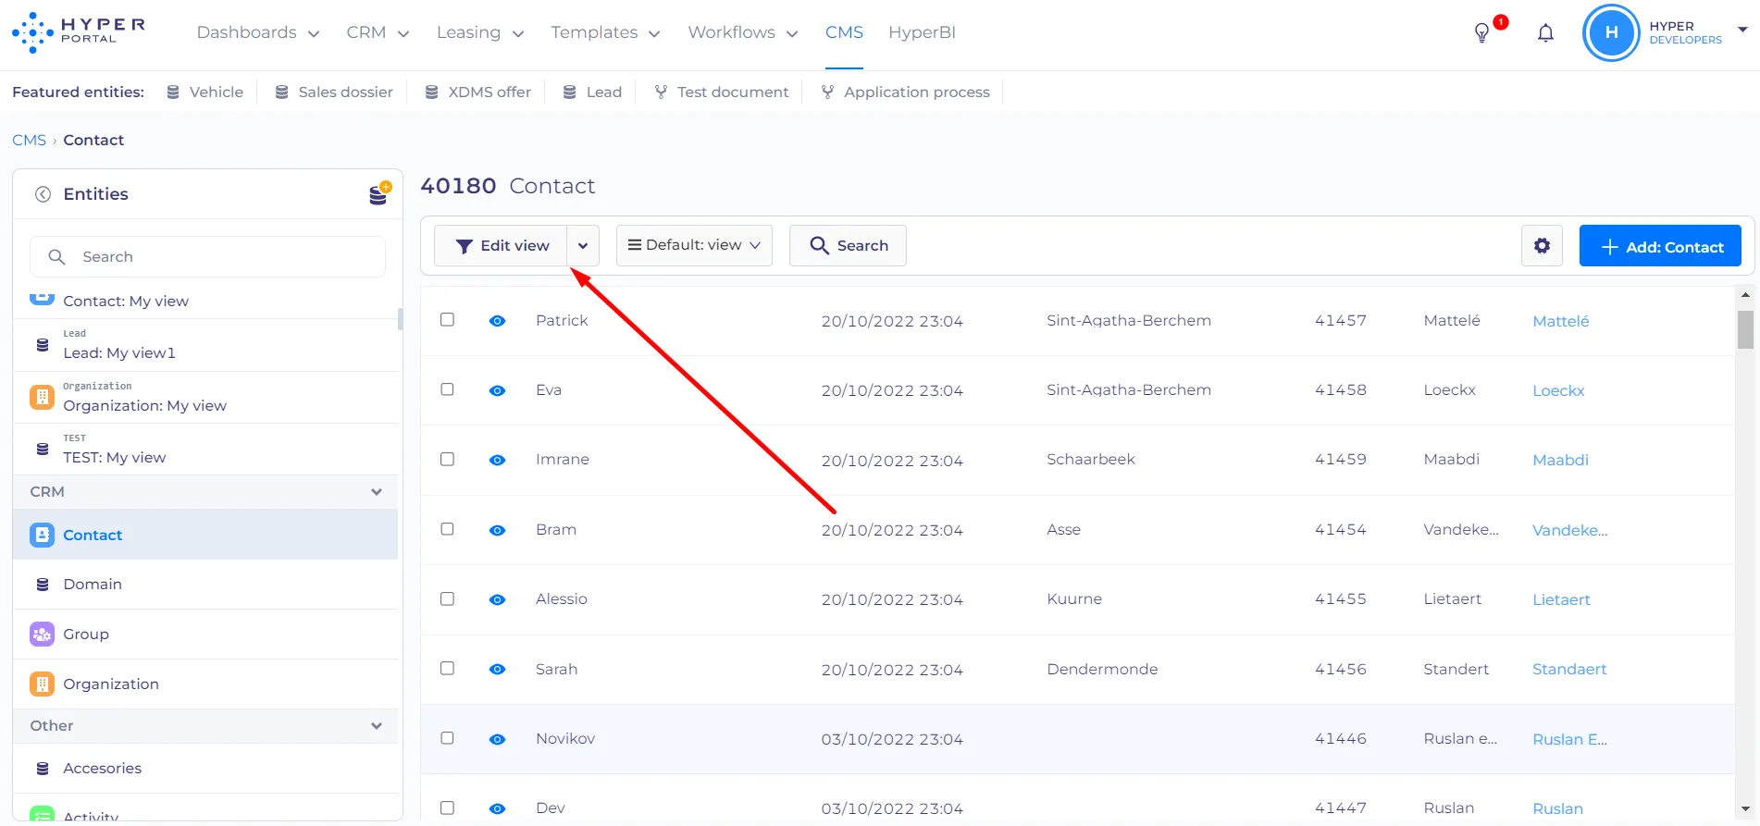1760x826 pixels.
Task: Click the Organization entity icon in CRM list
Action: click(42, 684)
